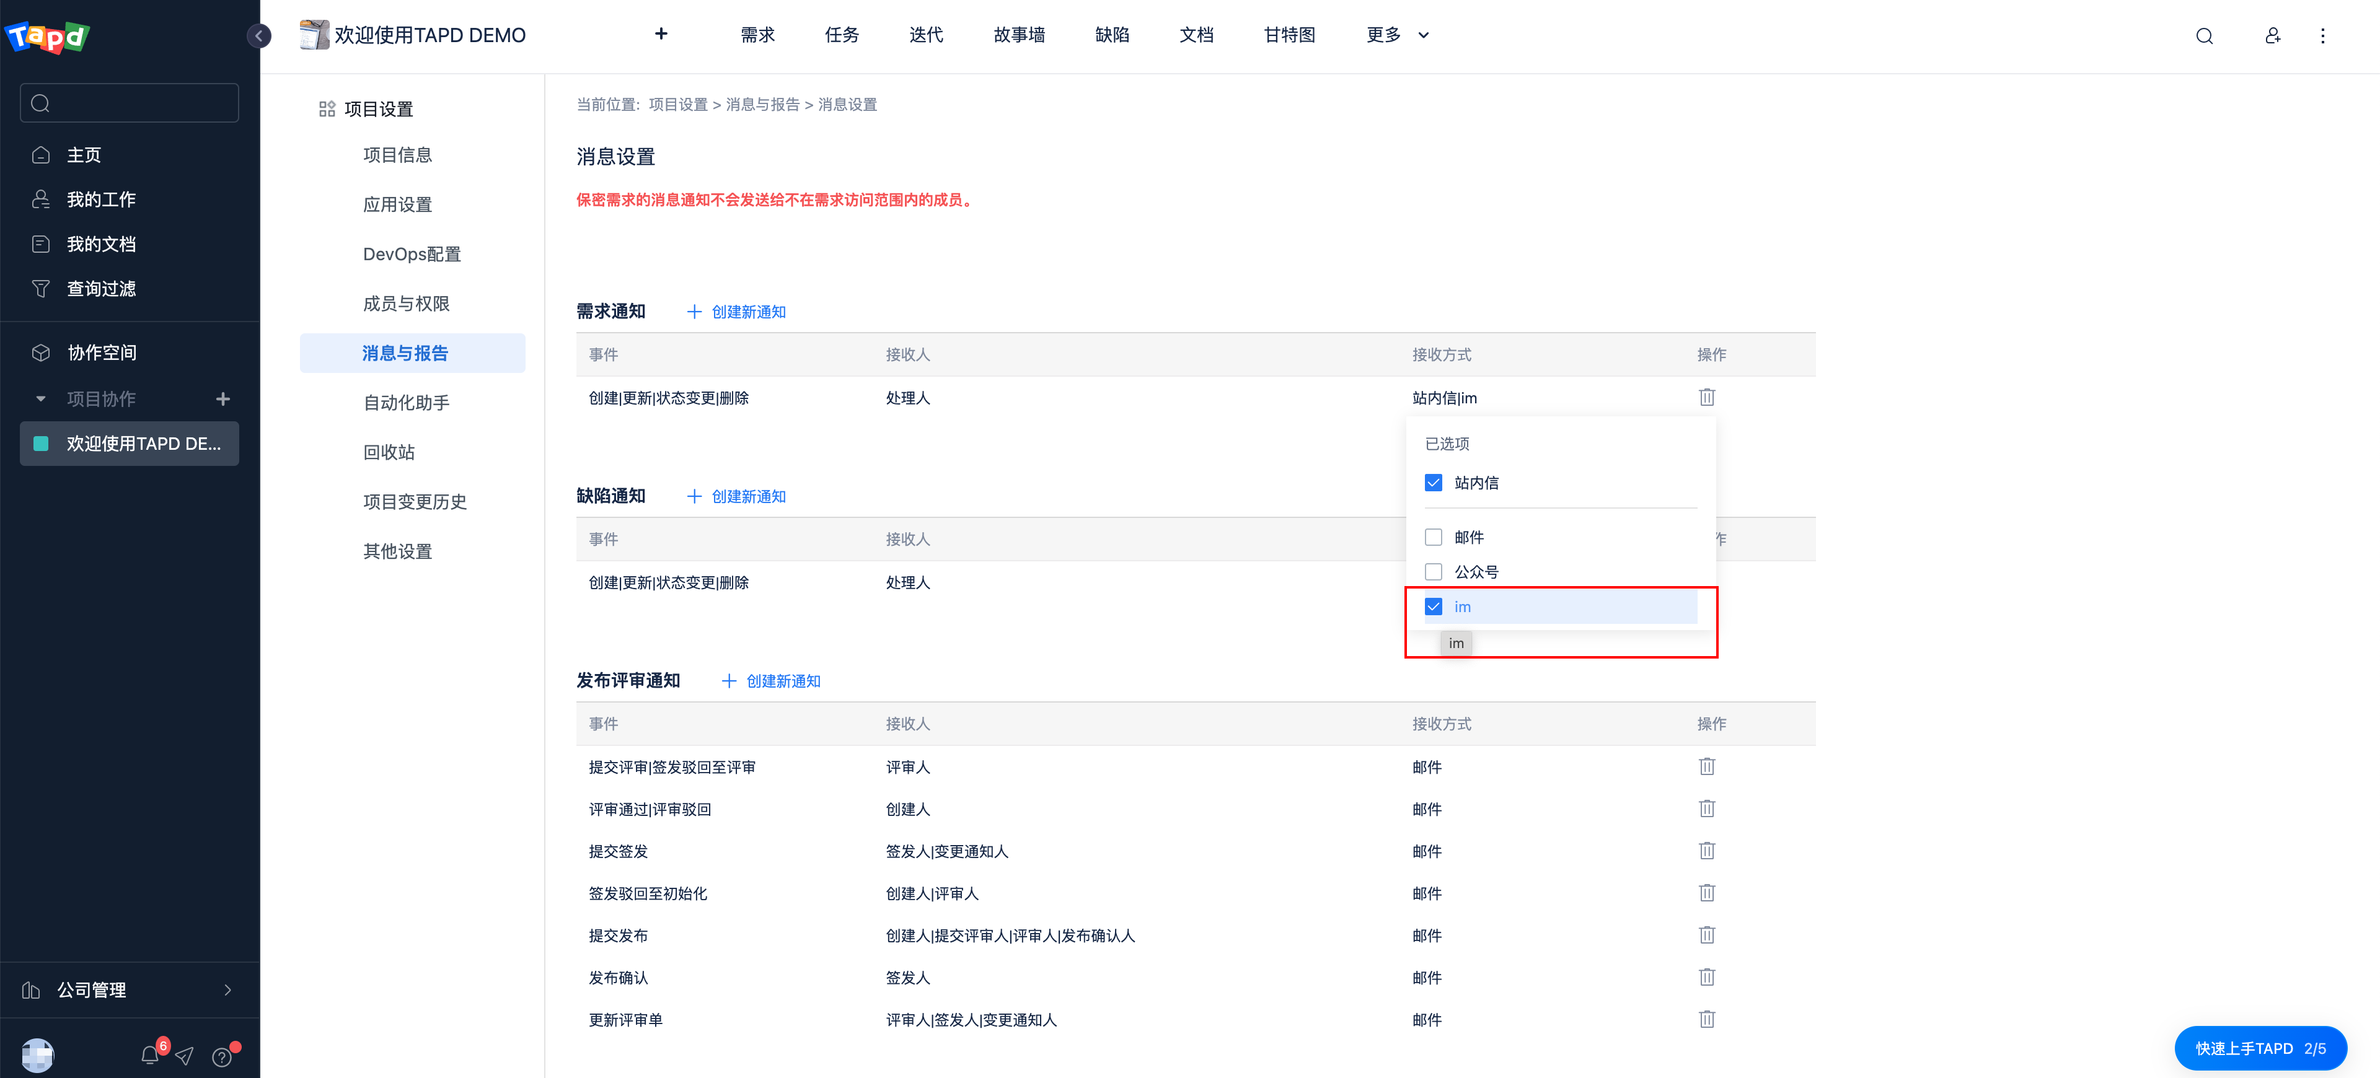Click the user avatar at the sidebar bottom
Screen dimensions: 2380x1078
37,1055
